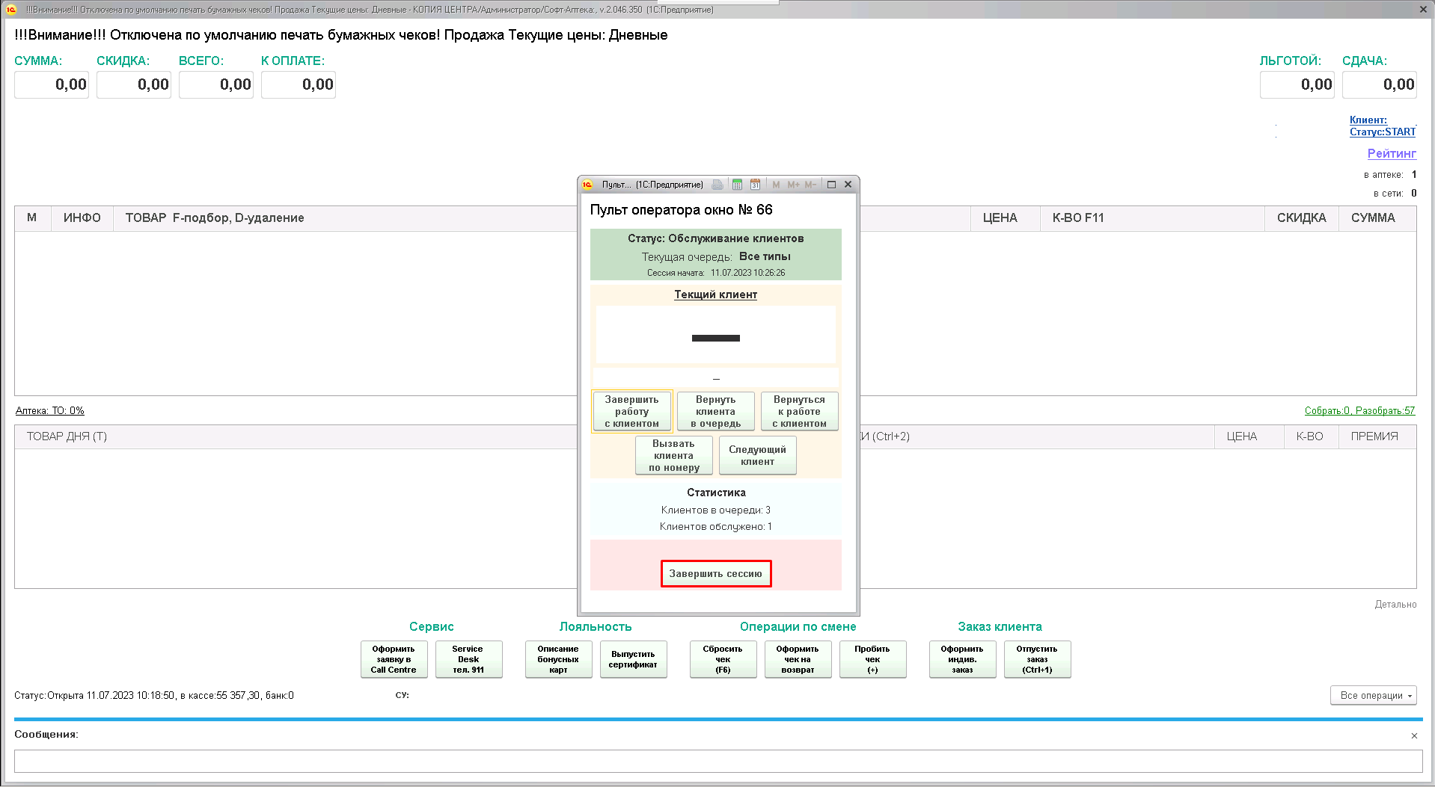Click the printer icon in dialog titlebar
The image size is (1435, 787).
click(x=717, y=185)
